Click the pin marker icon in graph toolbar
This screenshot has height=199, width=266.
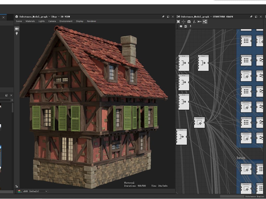tap(190, 26)
